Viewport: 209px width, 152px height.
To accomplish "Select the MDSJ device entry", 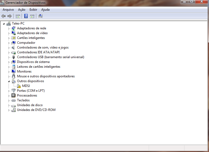I will click(x=26, y=86).
